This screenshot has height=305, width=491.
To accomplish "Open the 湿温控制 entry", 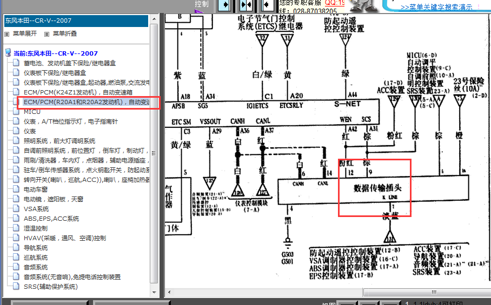I will point(36,228).
